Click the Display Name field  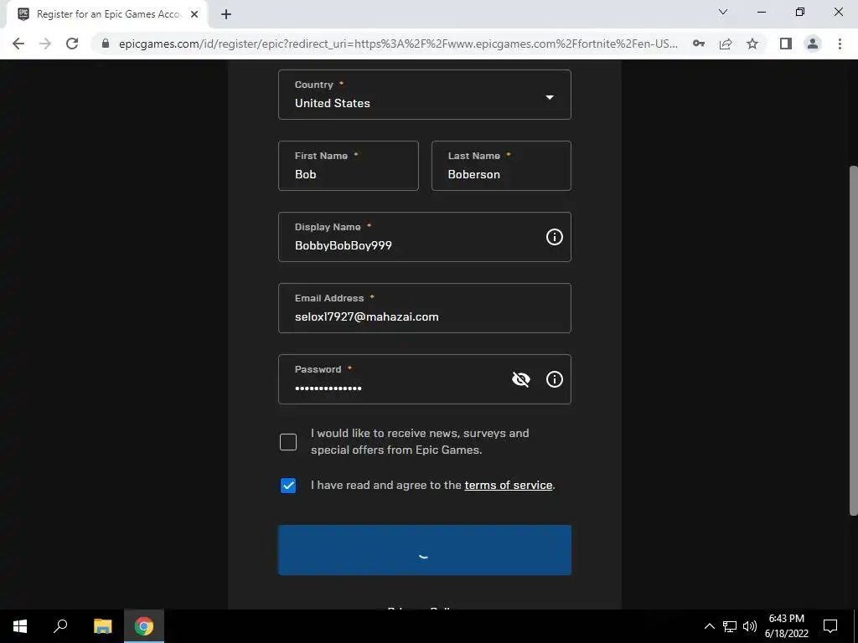[425, 237]
